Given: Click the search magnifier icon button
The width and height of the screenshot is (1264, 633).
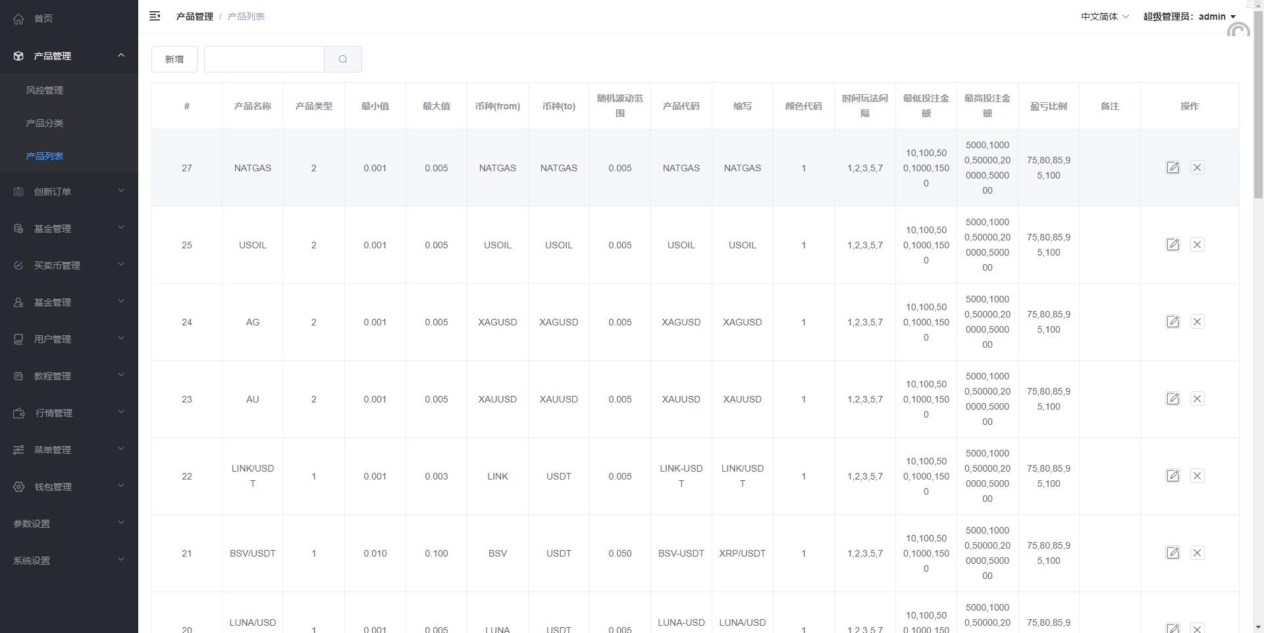Looking at the screenshot, I should tap(342, 59).
